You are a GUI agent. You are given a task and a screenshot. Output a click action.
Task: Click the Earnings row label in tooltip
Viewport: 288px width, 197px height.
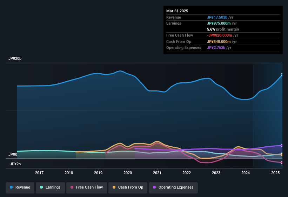coord(174,23)
